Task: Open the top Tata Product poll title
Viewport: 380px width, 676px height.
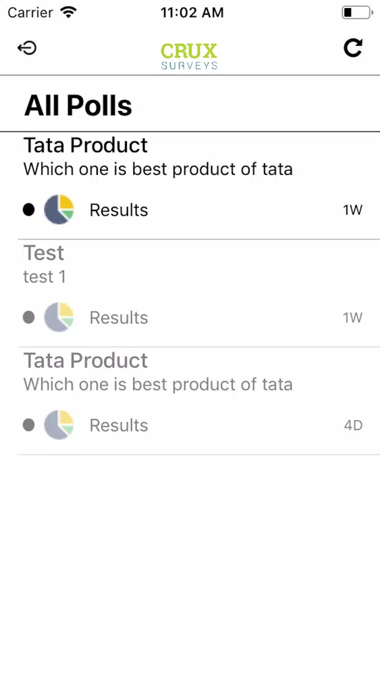Action: pos(86,145)
